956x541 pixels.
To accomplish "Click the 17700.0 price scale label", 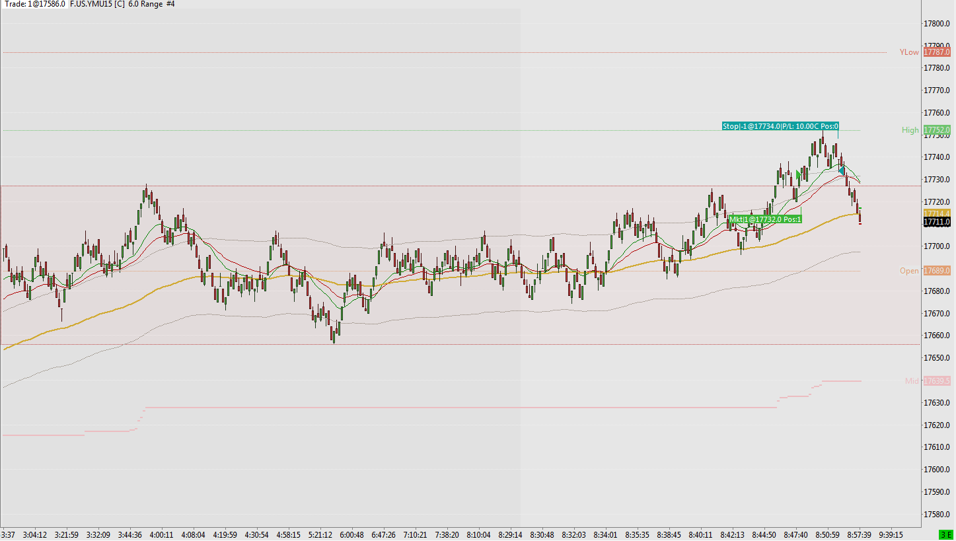I will [938, 246].
